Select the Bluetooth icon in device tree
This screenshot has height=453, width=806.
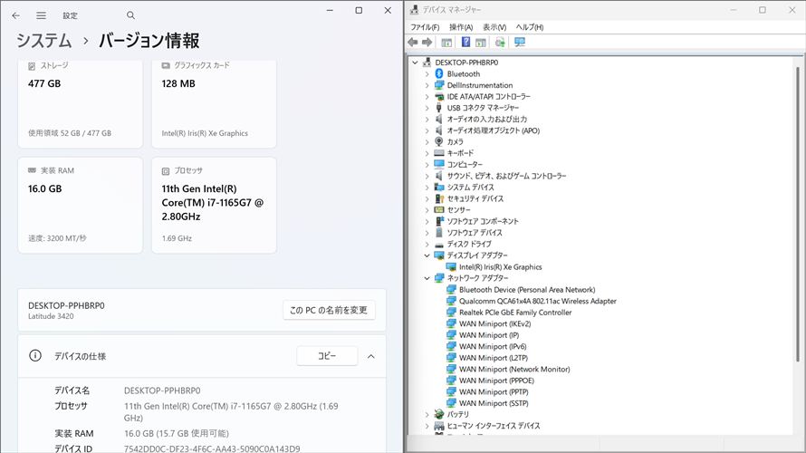point(439,74)
